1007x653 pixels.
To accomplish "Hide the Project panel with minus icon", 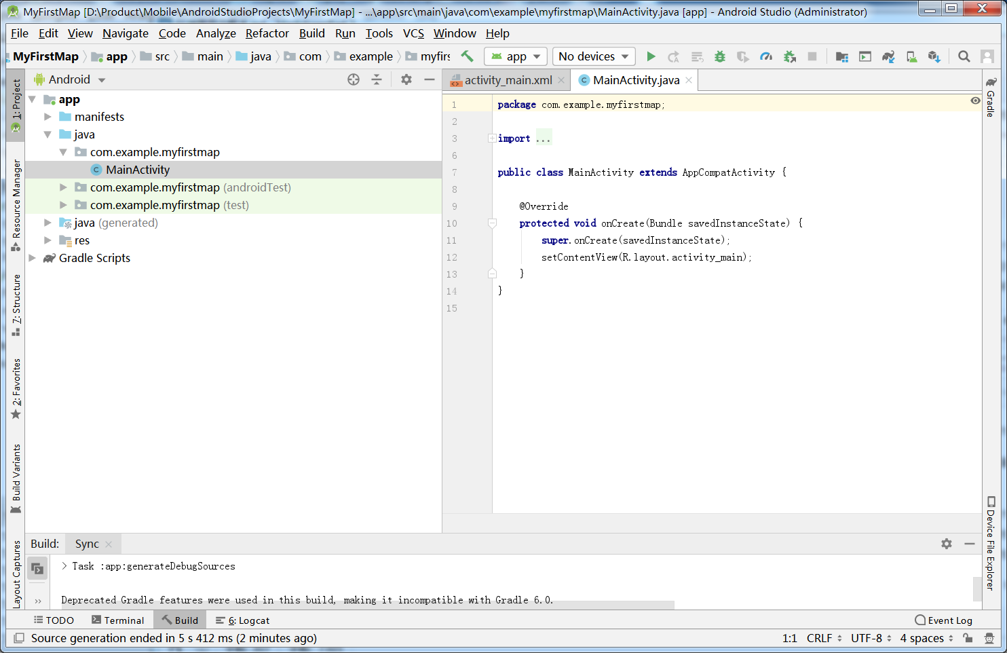I will pyautogui.click(x=429, y=79).
